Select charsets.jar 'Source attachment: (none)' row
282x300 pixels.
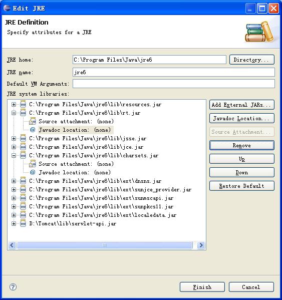click(x=76, y=164)
